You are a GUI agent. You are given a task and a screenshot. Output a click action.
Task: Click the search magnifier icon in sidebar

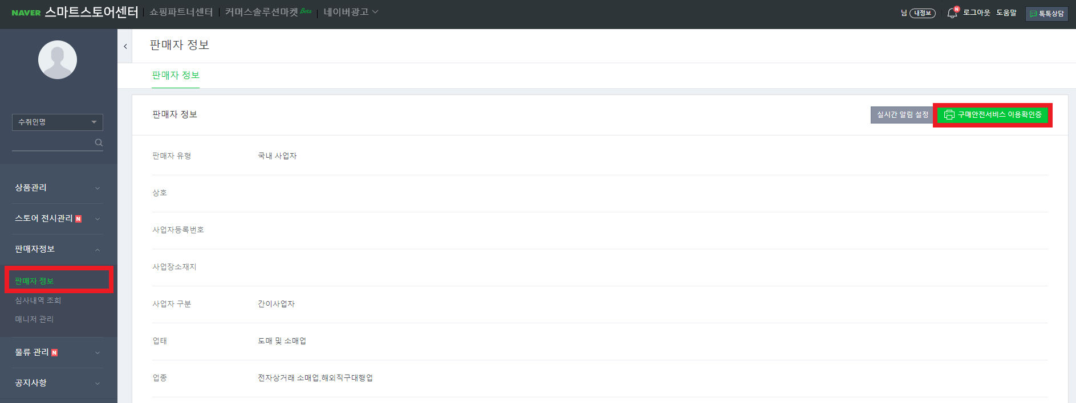[x=99, y=142]
